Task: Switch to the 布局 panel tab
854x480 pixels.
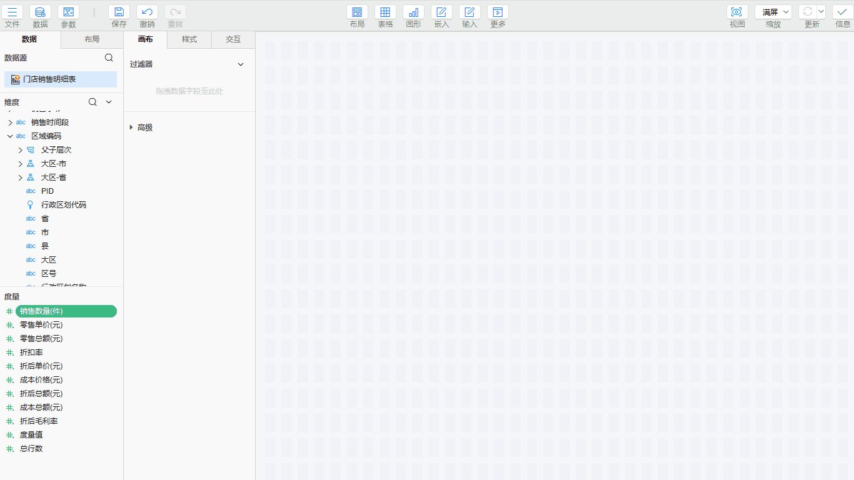Action: click(92, 39)
